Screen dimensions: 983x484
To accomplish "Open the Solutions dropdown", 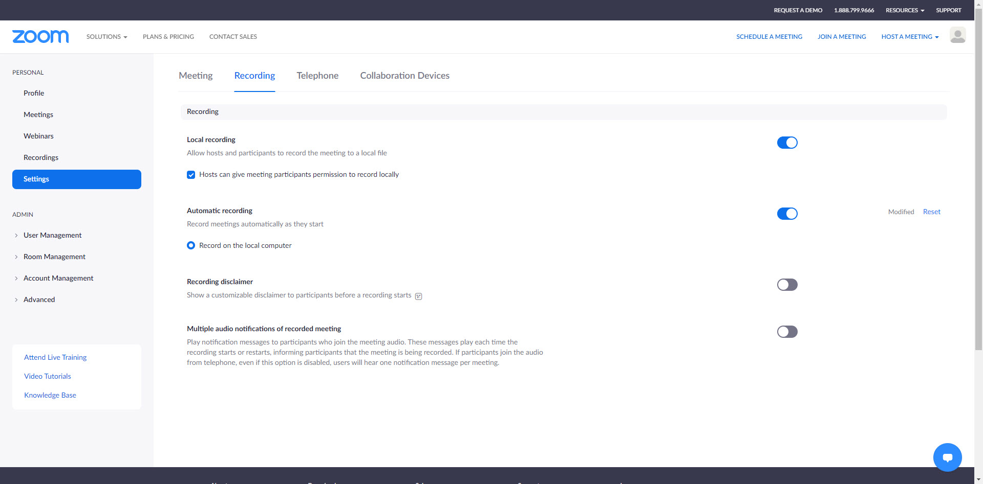I will click(x=106, y=37).
